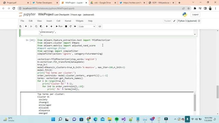
Task: Open the clock and date flyout
Action: [208, 119]
